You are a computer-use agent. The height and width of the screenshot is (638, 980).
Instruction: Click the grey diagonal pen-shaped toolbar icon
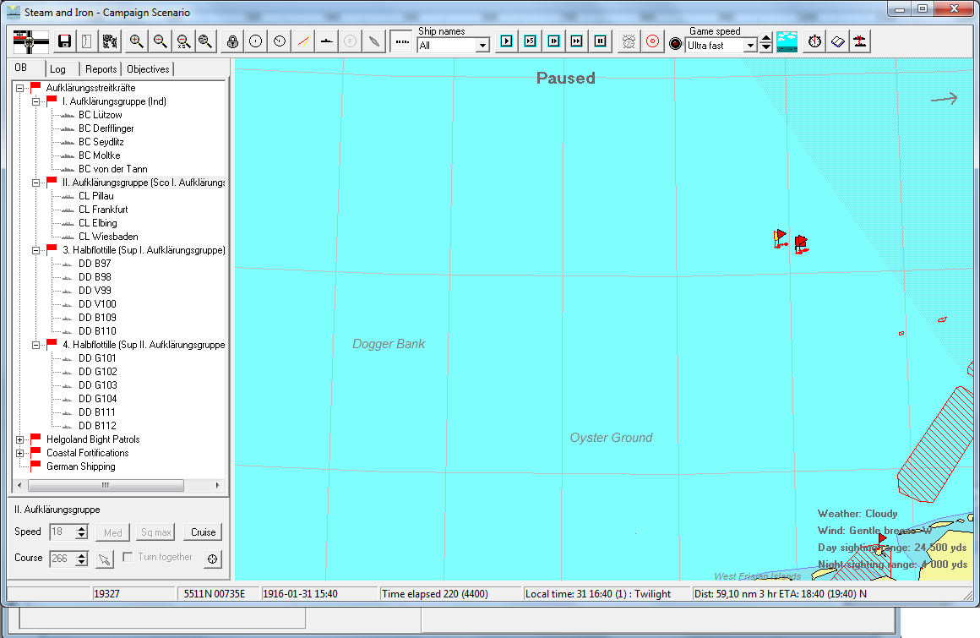373,42
